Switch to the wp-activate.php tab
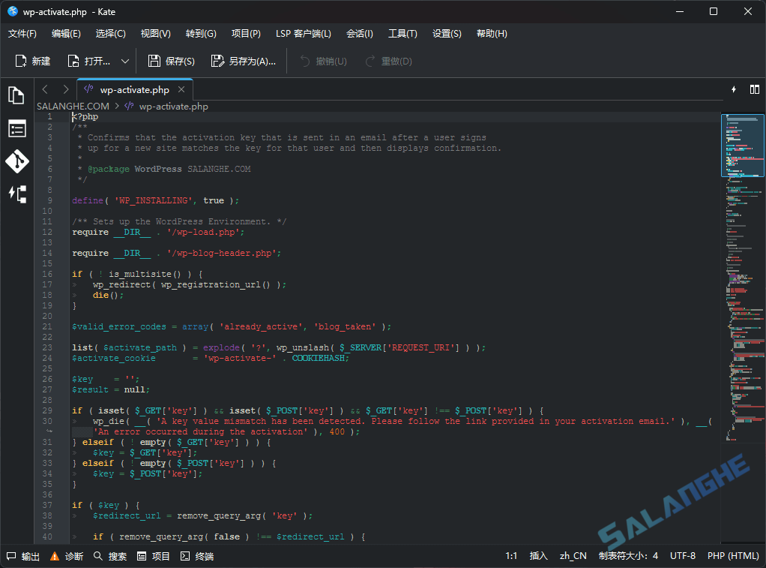Screen dimensions: 766x568 click(x=134, y=90)
